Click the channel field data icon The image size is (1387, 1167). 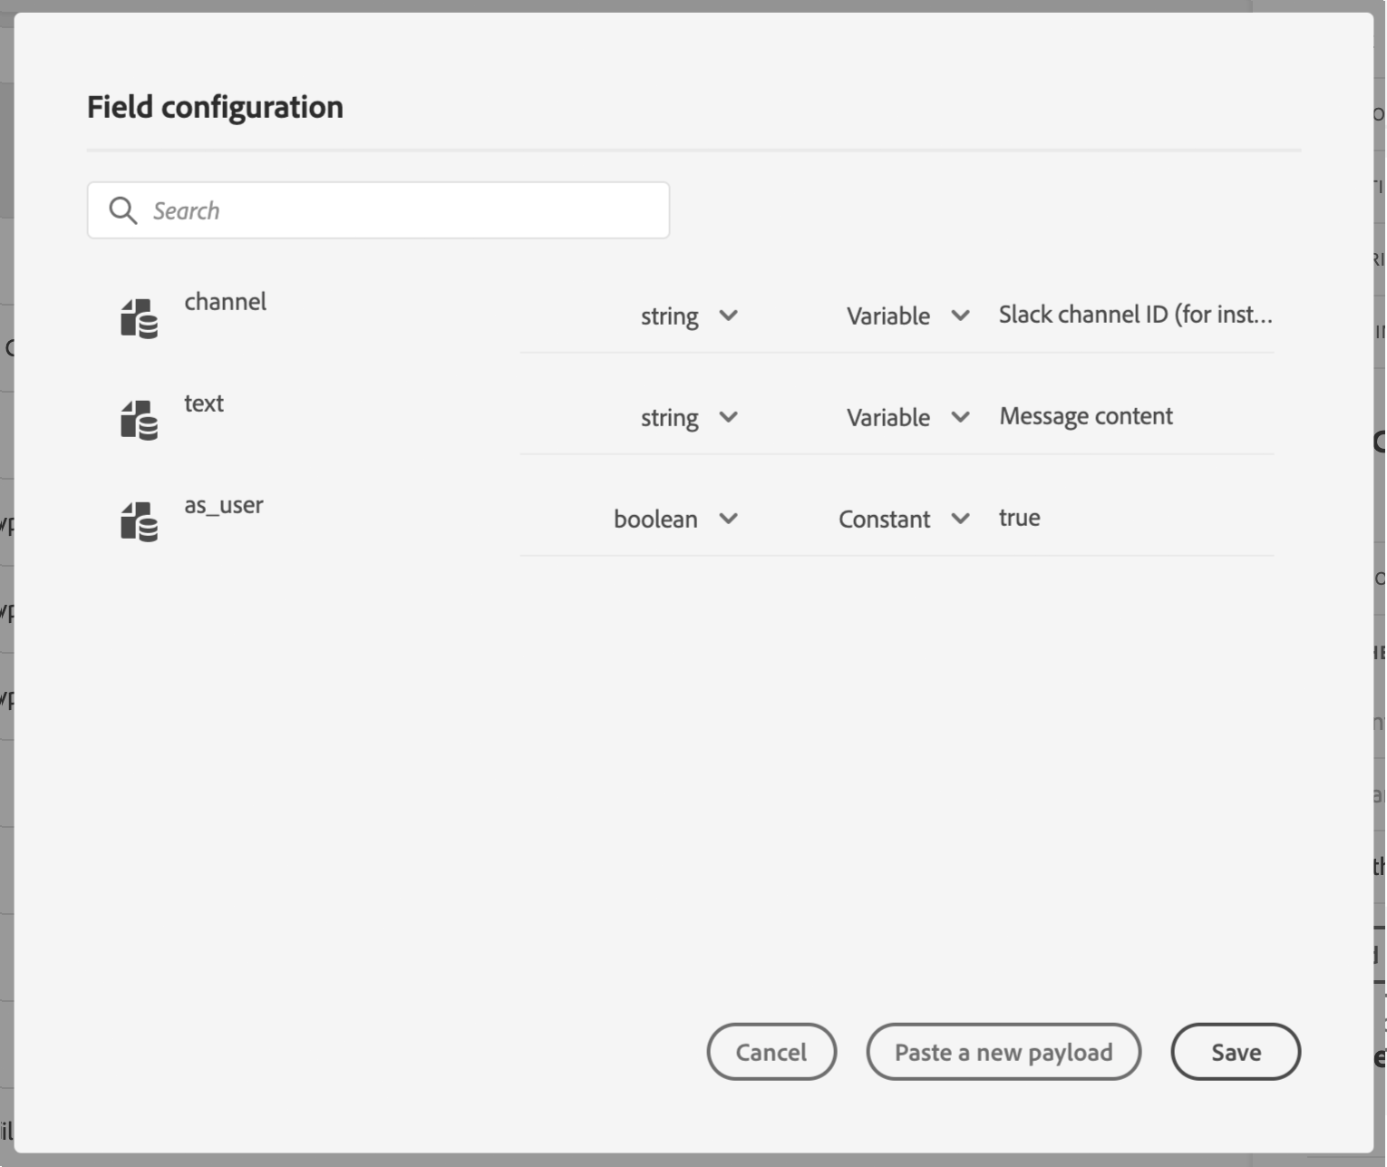tap(139, 318)
